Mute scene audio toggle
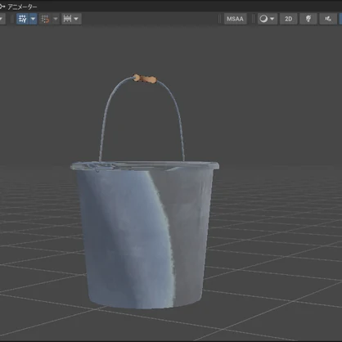 (328, 19)
